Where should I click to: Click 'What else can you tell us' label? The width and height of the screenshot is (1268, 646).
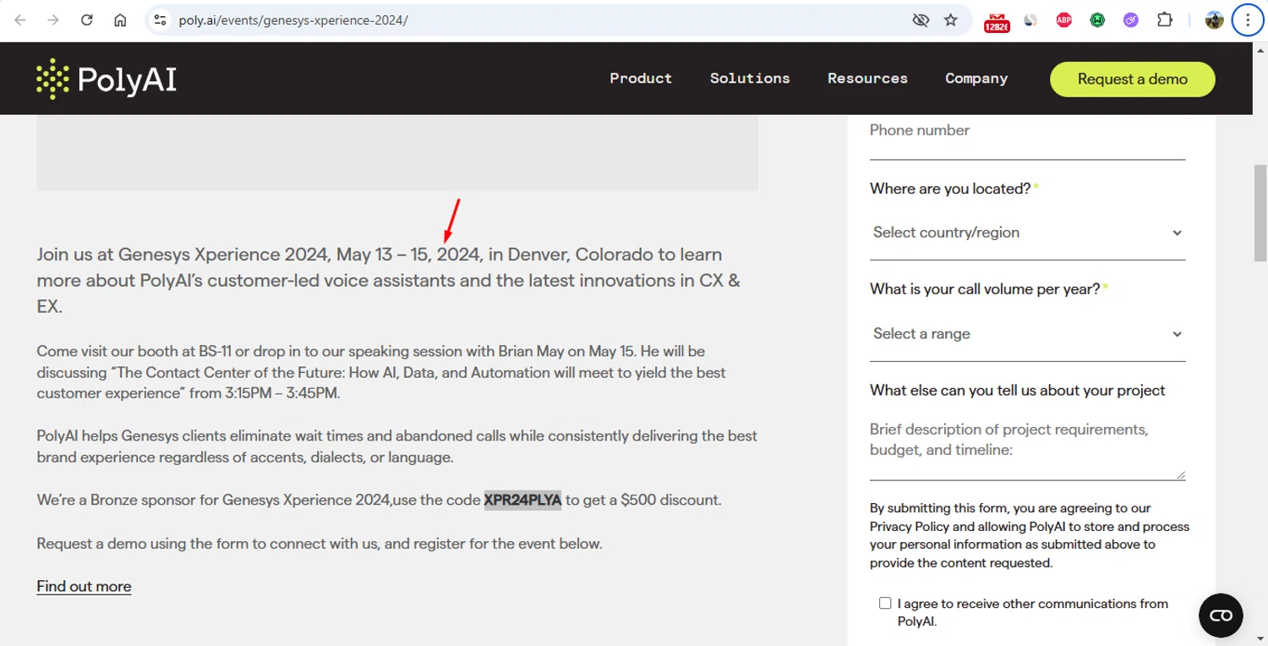click(x=1018, y=390)
